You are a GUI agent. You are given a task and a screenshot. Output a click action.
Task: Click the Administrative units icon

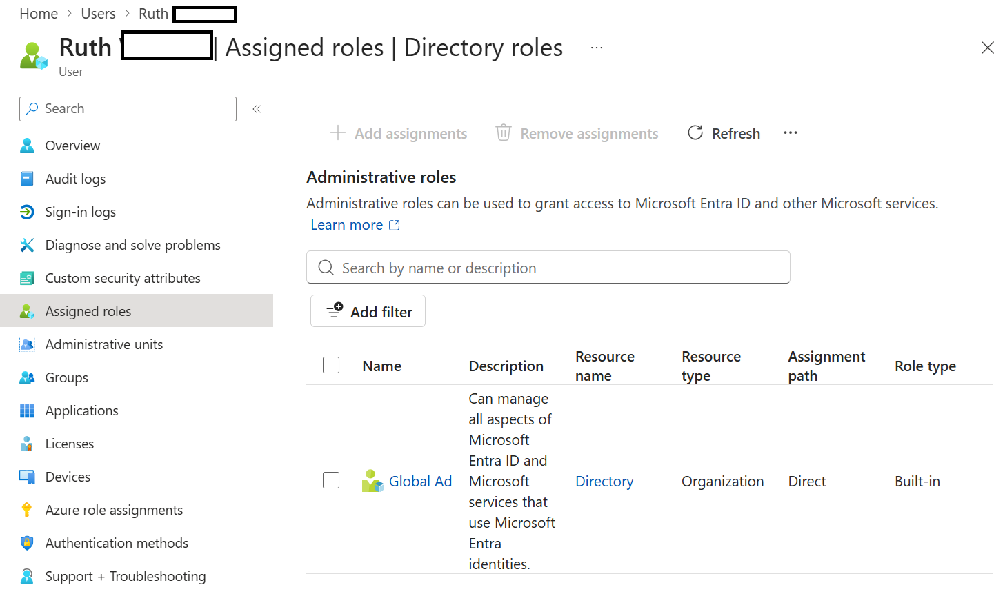point(27,344)
